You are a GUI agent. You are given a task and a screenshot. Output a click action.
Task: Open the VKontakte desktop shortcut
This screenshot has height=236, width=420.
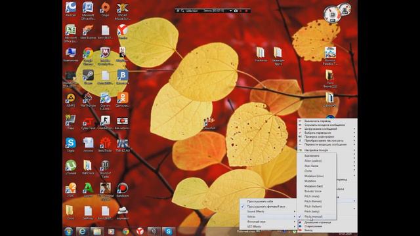click(x=123, y=77)
